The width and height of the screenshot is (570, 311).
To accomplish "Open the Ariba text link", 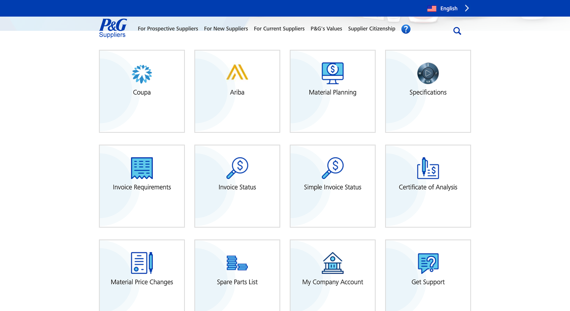I will pyautogui.click(x=237, y=92).
